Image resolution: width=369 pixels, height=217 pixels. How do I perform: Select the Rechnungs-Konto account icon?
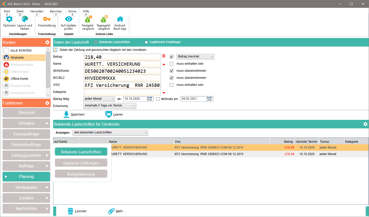[x=6, y=93]
